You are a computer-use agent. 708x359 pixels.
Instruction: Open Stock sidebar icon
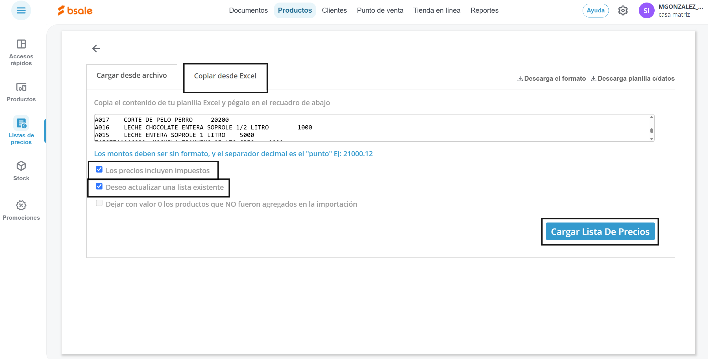[x=21, y=166]
